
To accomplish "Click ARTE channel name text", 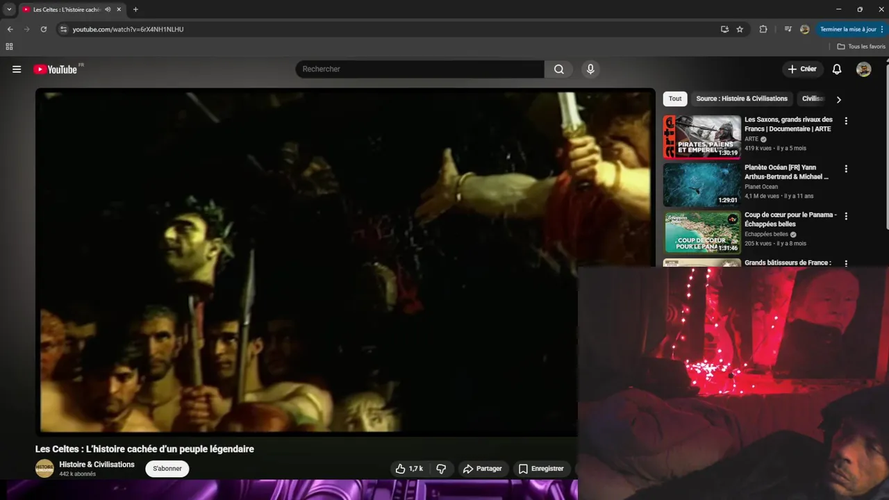I will coord(751,139).
